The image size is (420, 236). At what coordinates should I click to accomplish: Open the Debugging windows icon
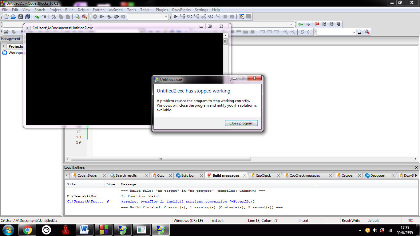242,17
